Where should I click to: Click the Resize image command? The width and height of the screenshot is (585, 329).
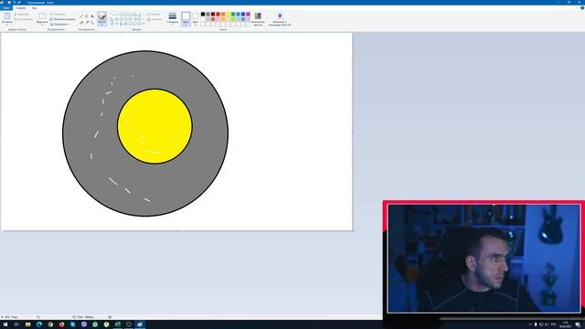tap(62, 19)
